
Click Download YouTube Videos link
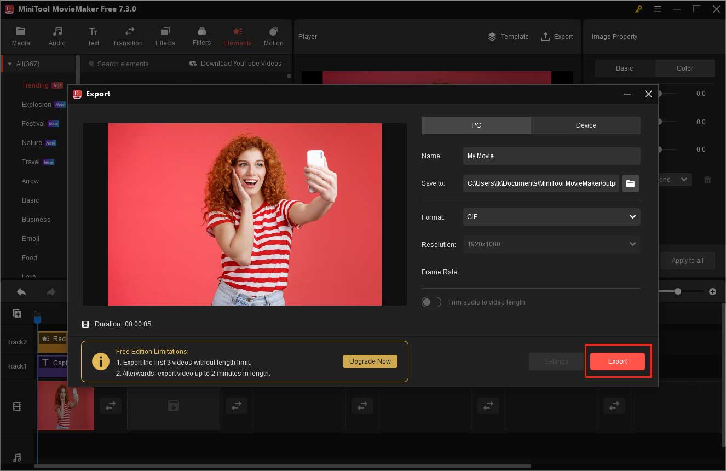tap(235, 64)
